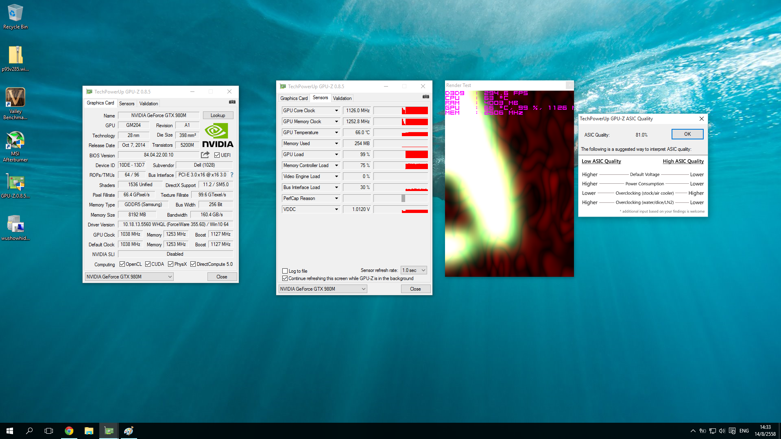Show hidden system tray icons
Image resolution: width=781 pixels, height=439 pixels.
click(x=693, y=431)
